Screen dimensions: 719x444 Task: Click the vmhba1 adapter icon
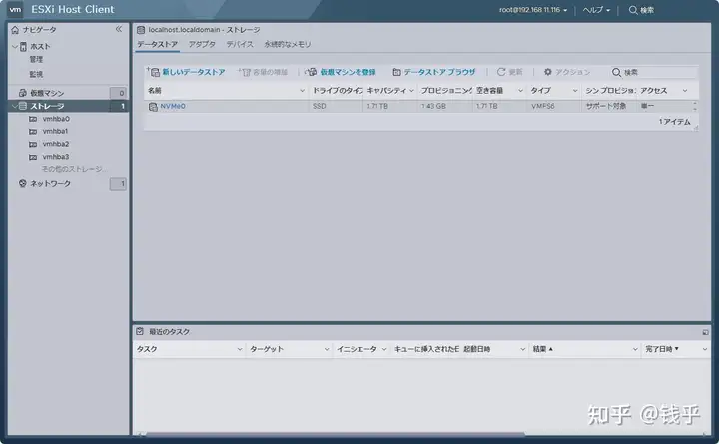pos(33,131)
